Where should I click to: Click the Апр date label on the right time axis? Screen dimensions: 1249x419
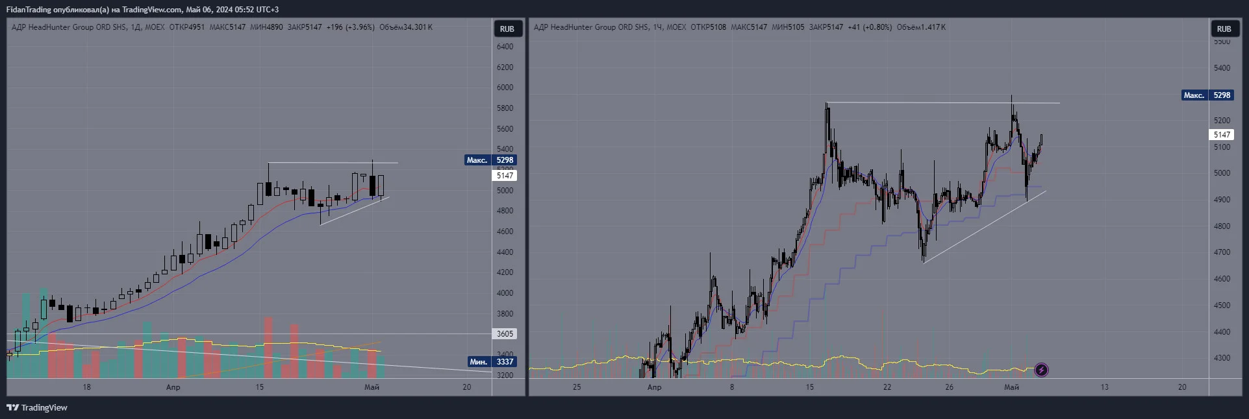[x=654, y=387]
